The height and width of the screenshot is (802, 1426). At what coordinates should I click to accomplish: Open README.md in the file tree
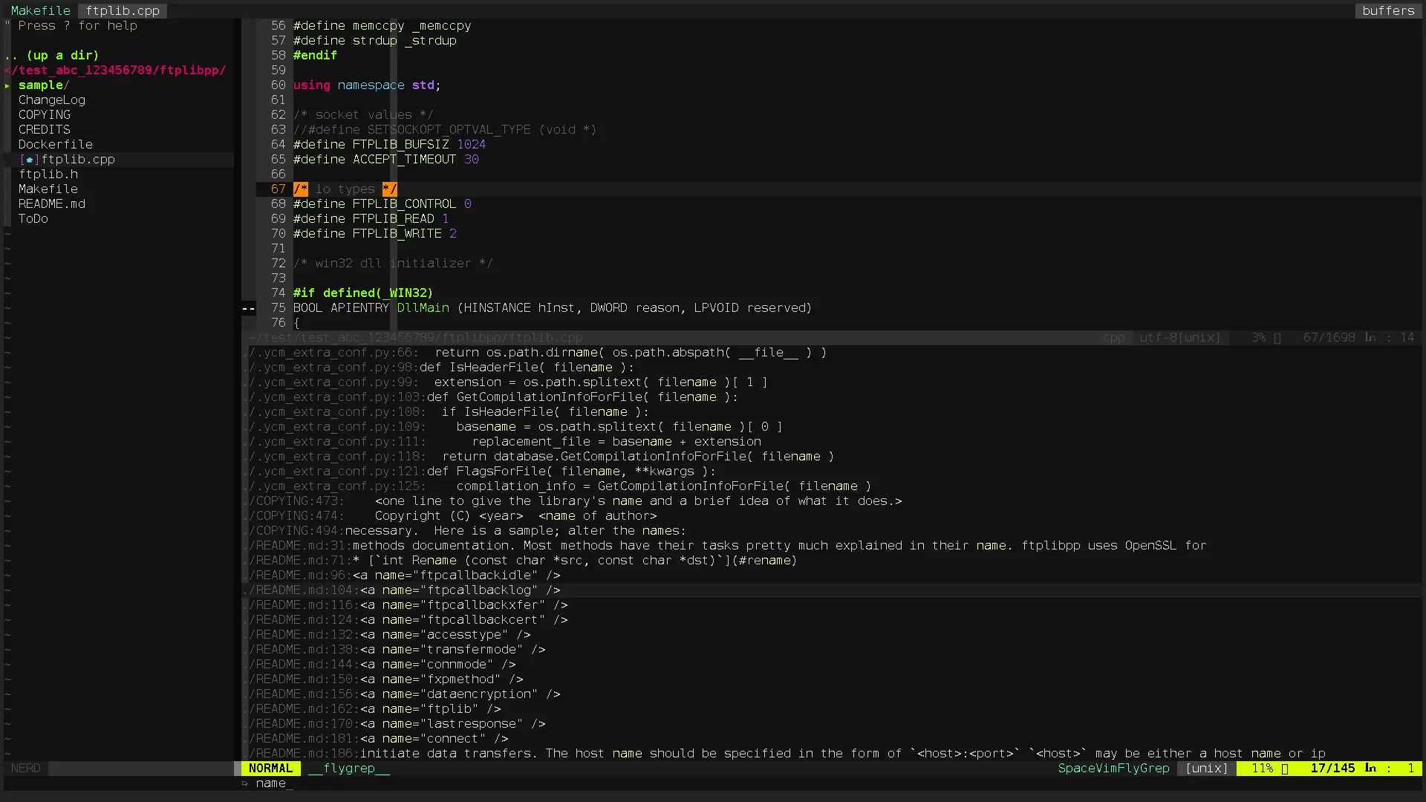coord(52,204)
